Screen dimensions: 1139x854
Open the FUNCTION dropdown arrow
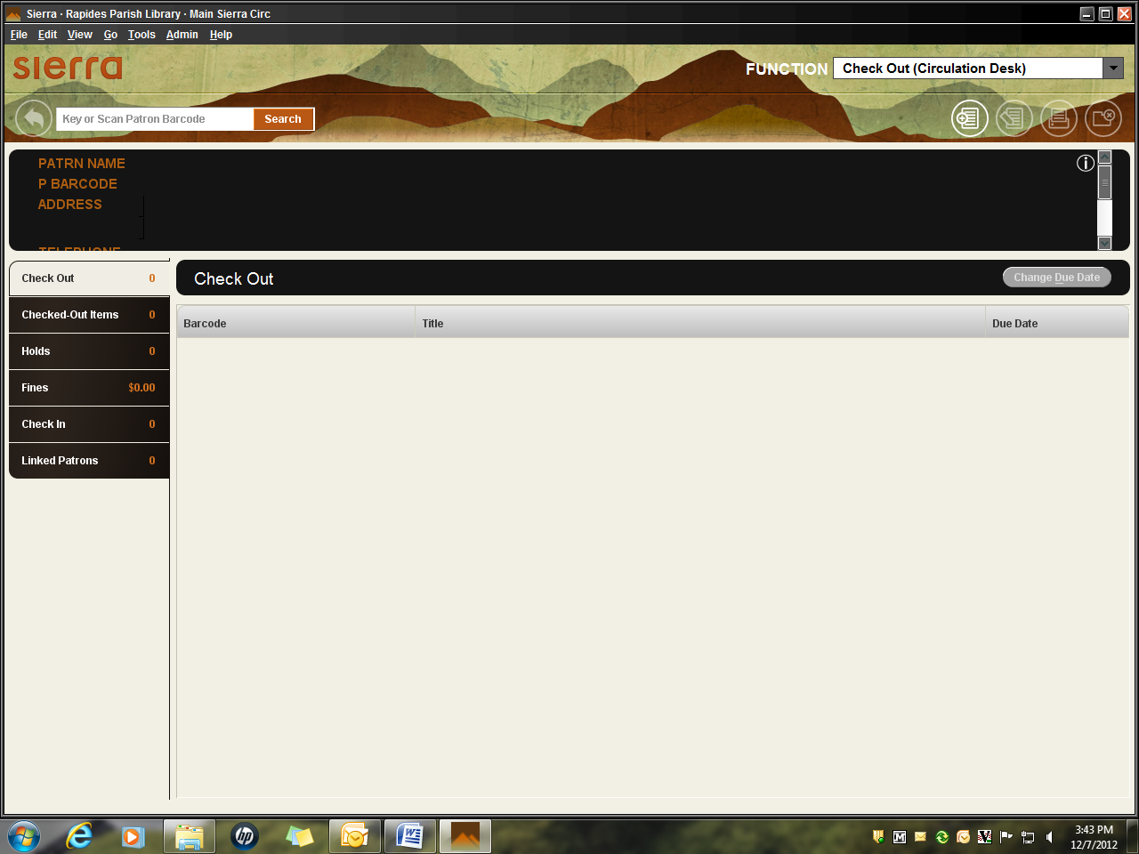coord(1112,68)
